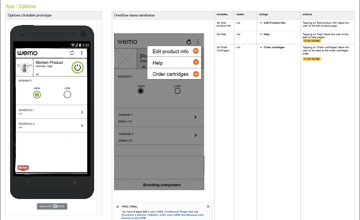The image size is (360, 220).
Task: Expand Schedule 1 with its arrow
Action: tap(82, 112)
